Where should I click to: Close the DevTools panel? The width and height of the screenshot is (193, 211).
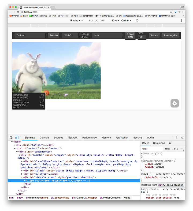coord(182,137)
